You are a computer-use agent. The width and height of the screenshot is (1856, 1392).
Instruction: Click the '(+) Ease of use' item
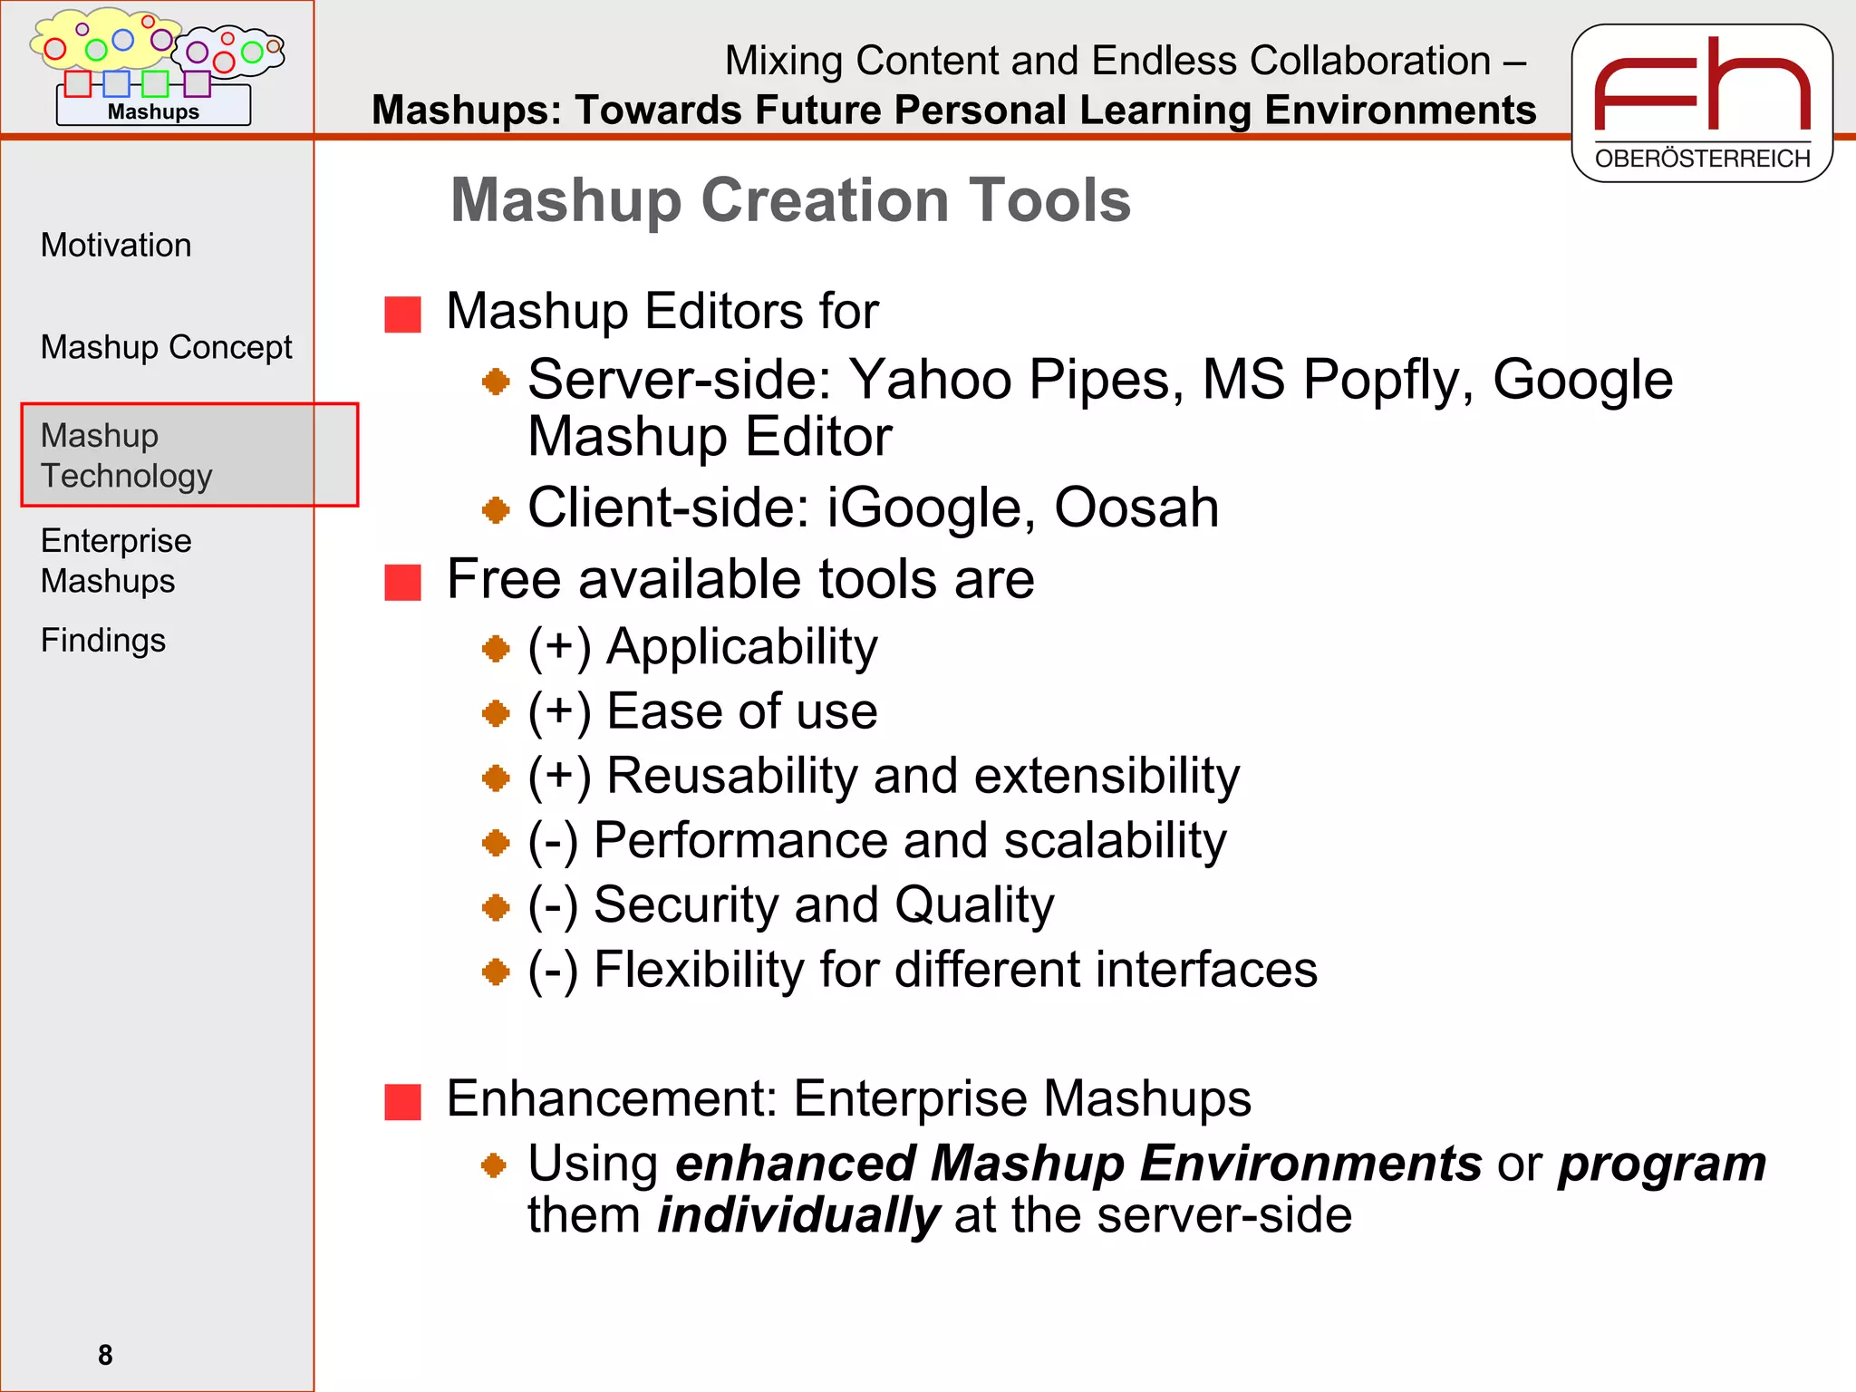pos(702,711)
